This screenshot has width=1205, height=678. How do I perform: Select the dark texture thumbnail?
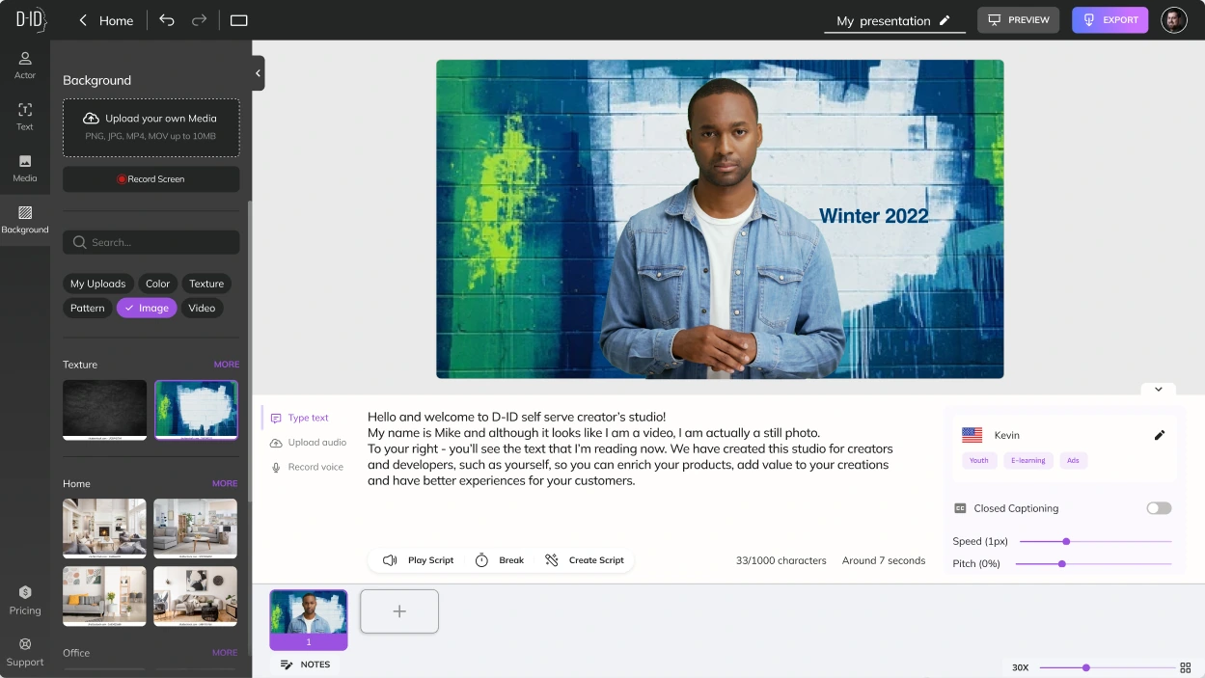[x=105, y=410]
